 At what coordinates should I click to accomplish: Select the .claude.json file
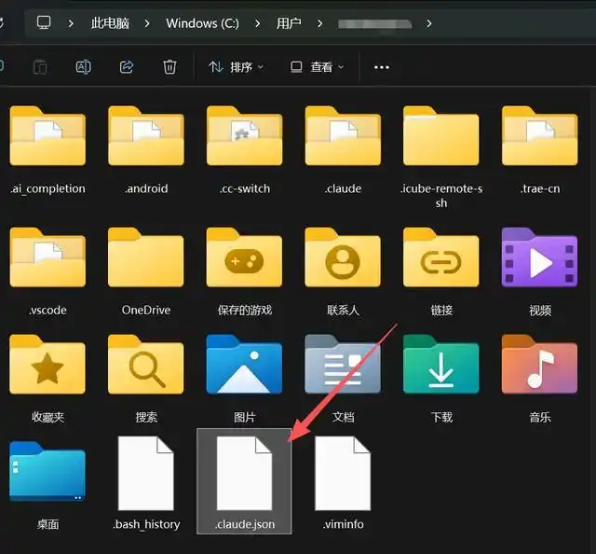click(x=244, y=481)
